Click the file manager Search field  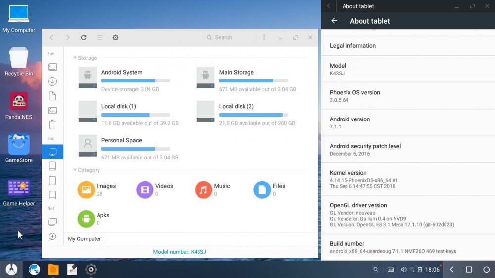231,37
